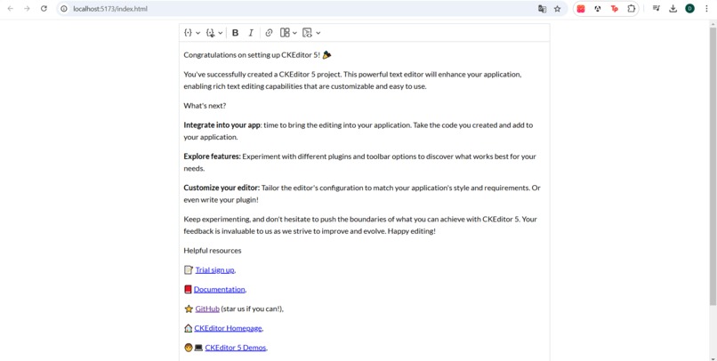Open the CKEditor 5 Demos link
The image size is (717, 361).
coord(236,348)
